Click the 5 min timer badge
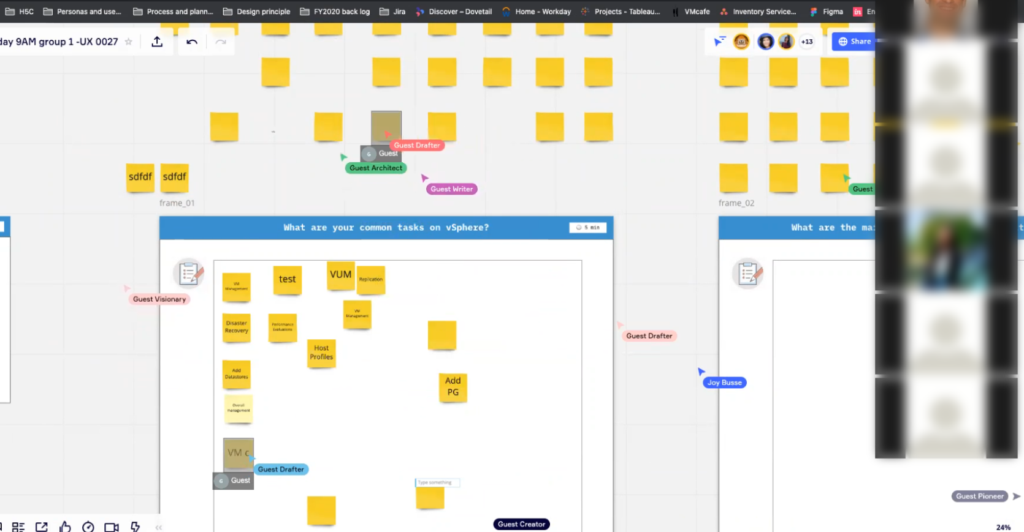This screenshot has height=532, width=1024. coord(588,227)
